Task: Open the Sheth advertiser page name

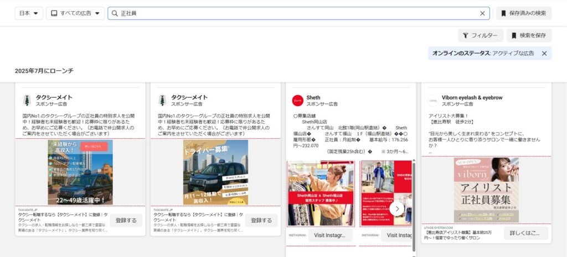Action: (x=313, y=97)
